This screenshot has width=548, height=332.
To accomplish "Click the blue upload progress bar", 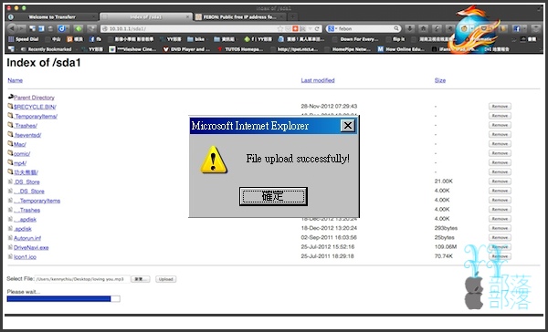I will point(63,299).
